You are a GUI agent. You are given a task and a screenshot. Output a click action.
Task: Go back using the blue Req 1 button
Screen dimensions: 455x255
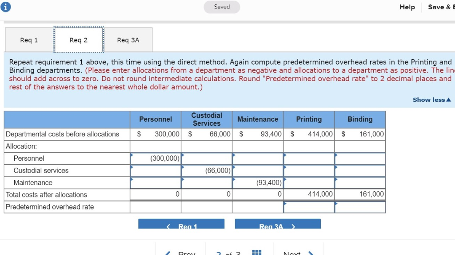point(181,224)
